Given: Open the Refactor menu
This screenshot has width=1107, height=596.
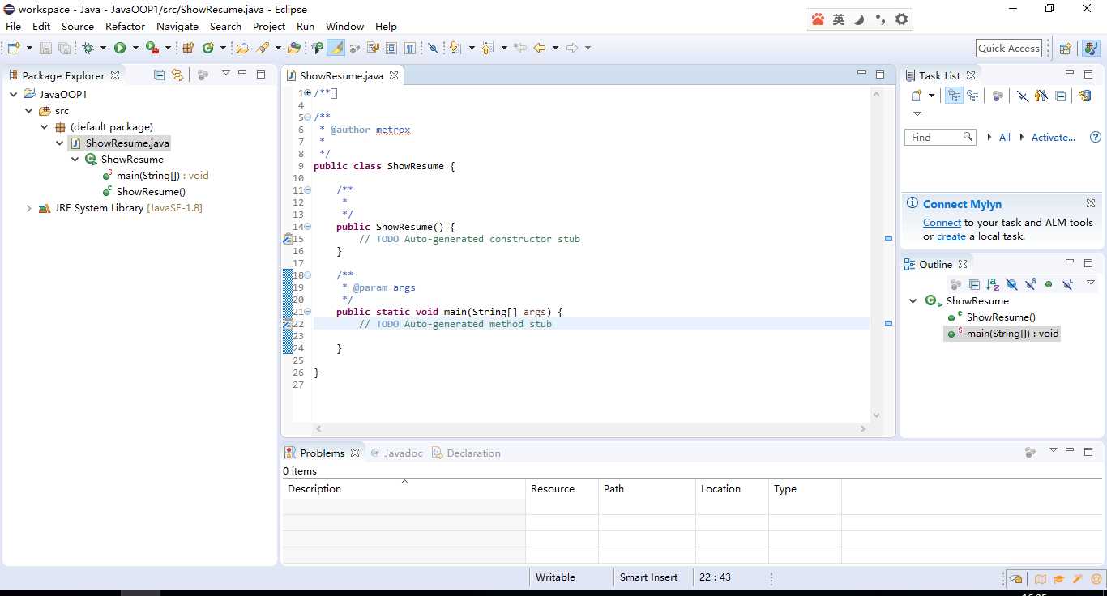Looking at the screenshot, I should click(x=125, y=26).
